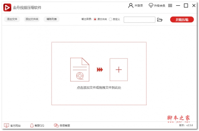
Task: Click the 未登录 login text
Action: click(139, 6)
